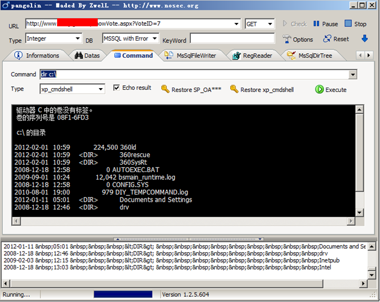The width and height of the screenshot is (380, 302).
Task: Click the Reset injection icon
Action: click(327, 39)
